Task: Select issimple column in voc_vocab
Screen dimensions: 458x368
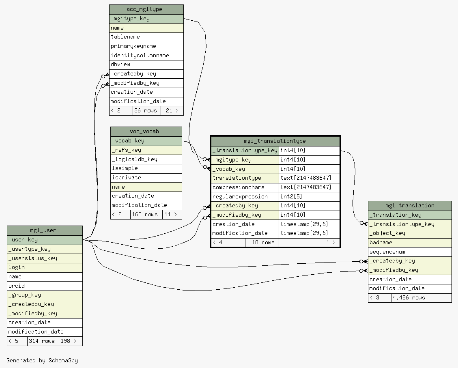Action: click(x=146, y=168)
